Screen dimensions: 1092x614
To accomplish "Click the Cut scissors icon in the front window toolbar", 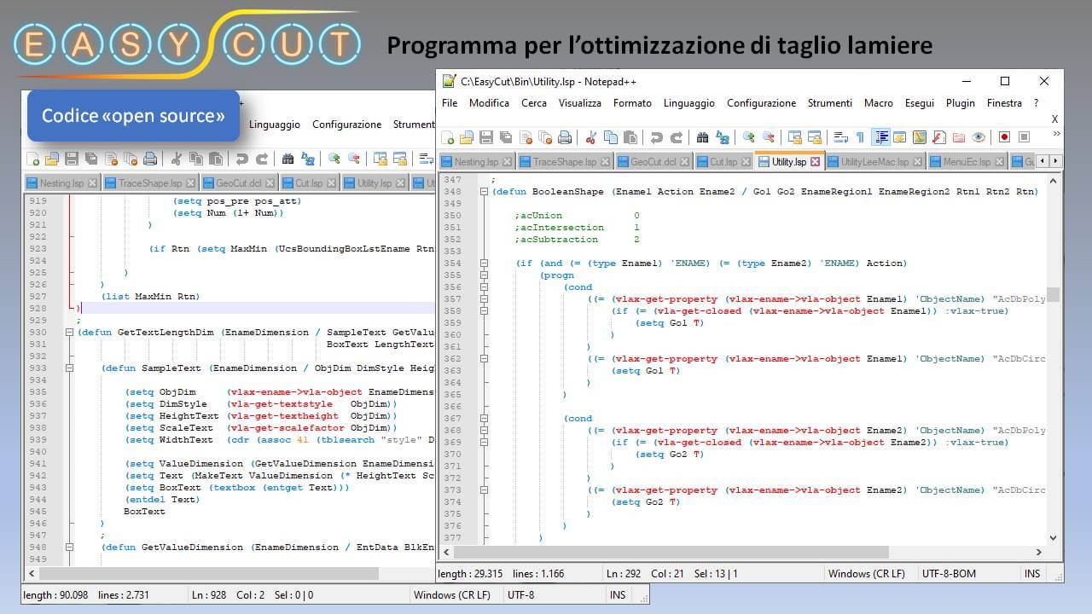I will coord(591,137).
